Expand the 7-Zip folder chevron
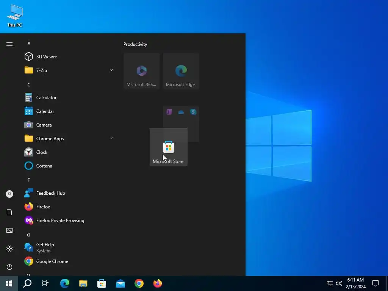 click(111, 70)
